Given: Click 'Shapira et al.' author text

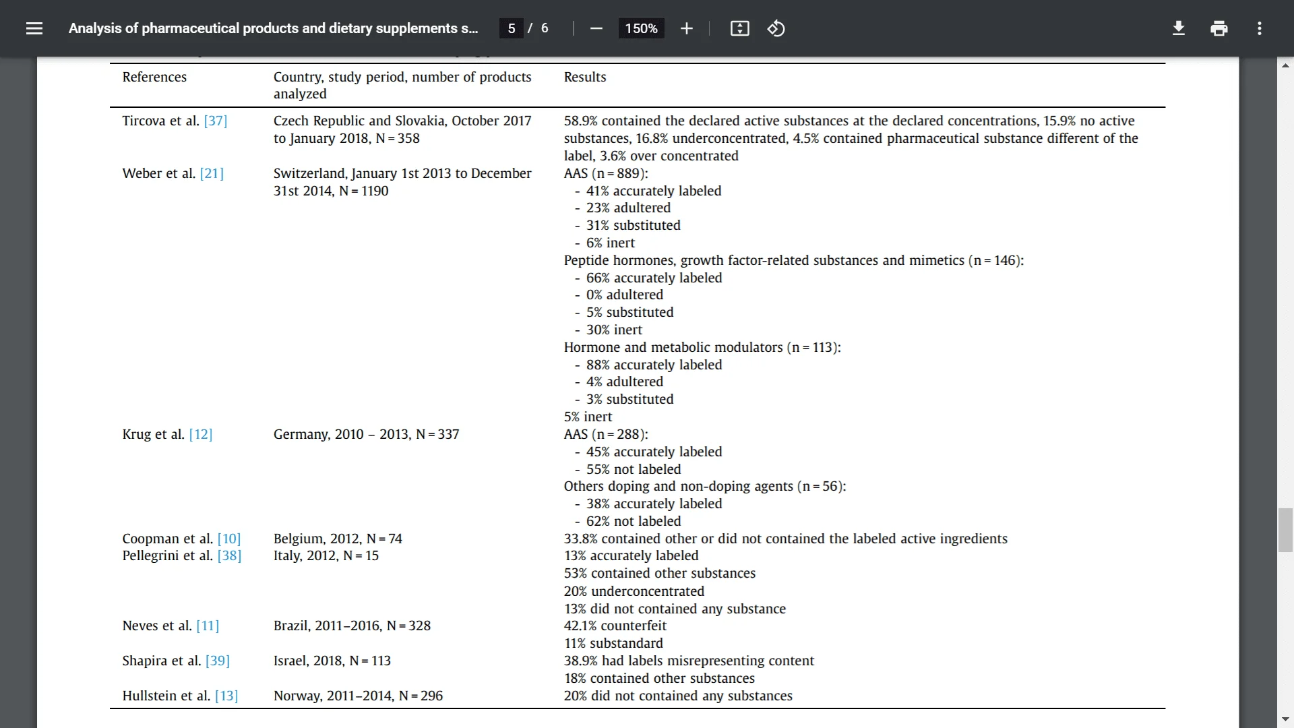Looking at the screenshot, I should pyautogui.click(x=162, y=661).
